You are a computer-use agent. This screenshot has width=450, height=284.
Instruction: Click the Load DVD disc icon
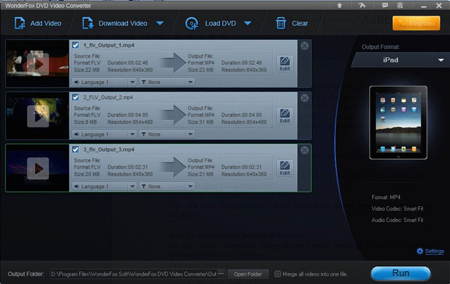click(x=192, y=23)
